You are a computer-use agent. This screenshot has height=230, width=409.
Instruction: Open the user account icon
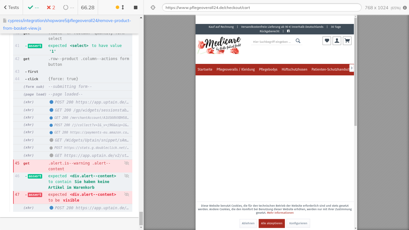click(x=337, y=41)
